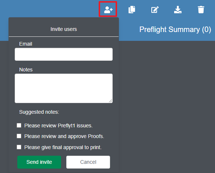Click the Email field label
This screenshot has width=215, height=173.
(26, 44)
